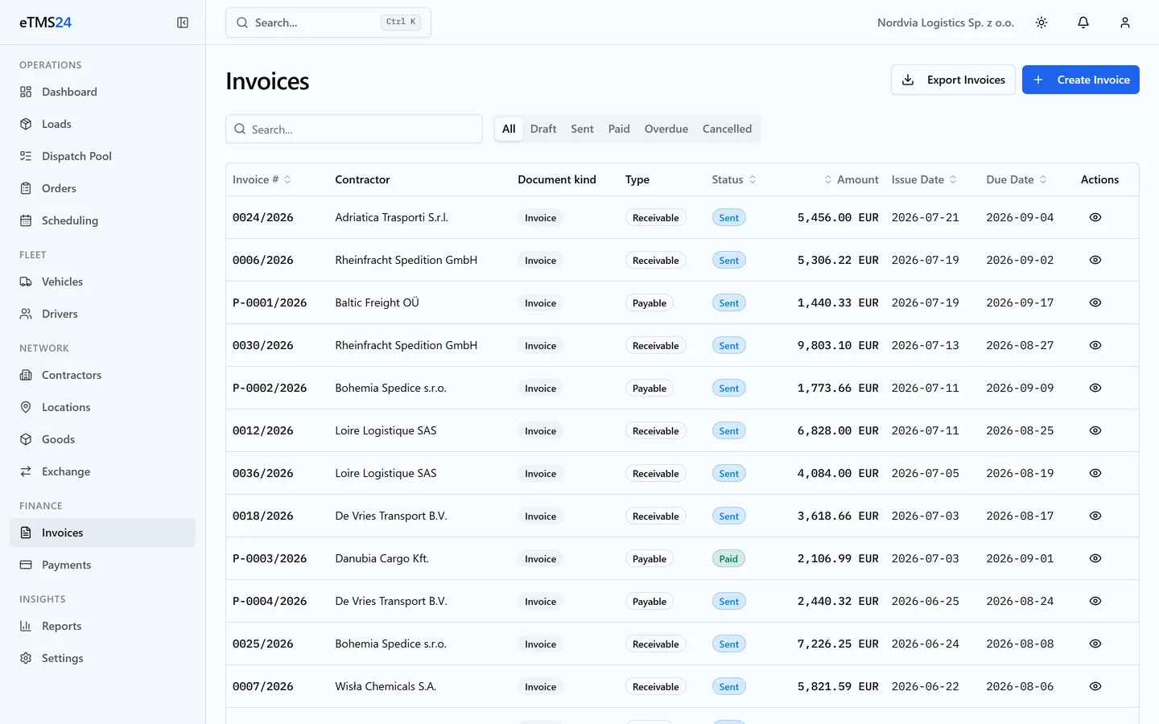Click the Invoices document icon in sidebar

[26, 533]
